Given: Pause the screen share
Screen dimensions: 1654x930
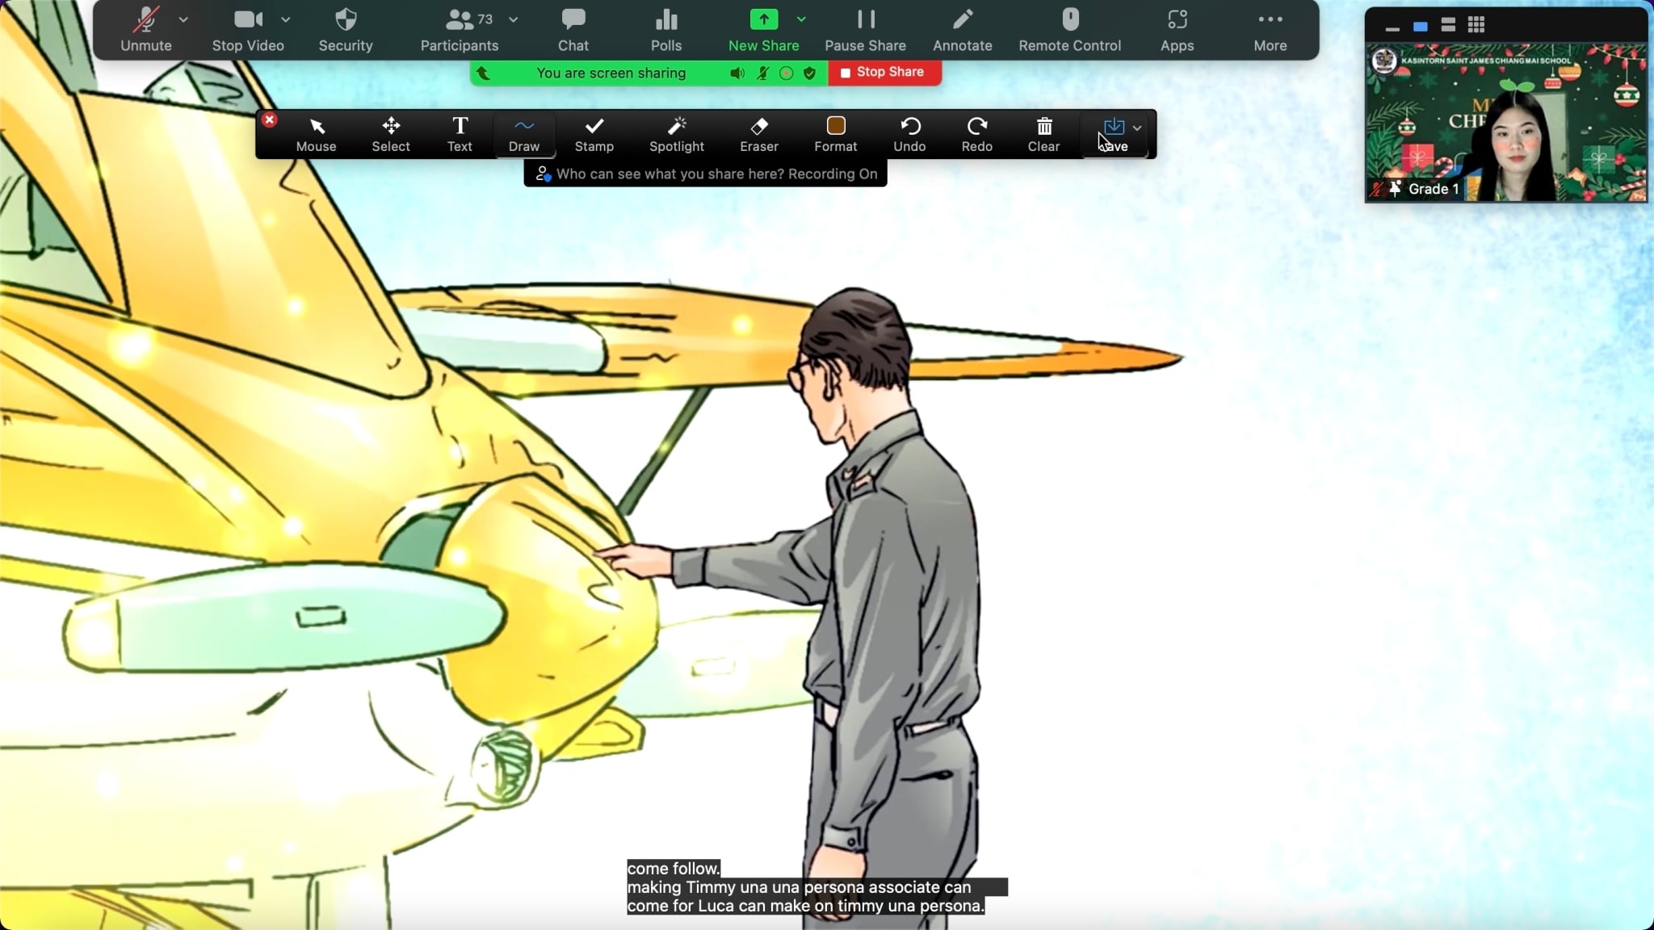Looking at the screenshot, I should (x=865, y=30).
